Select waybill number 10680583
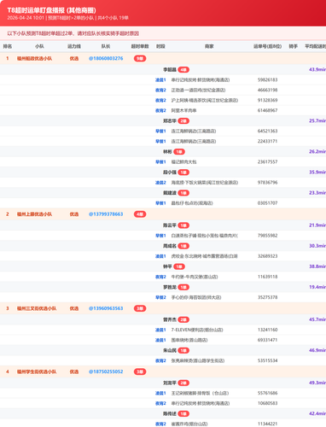The width and height of the screenshot is (326, 427). [x=267, y=403]
